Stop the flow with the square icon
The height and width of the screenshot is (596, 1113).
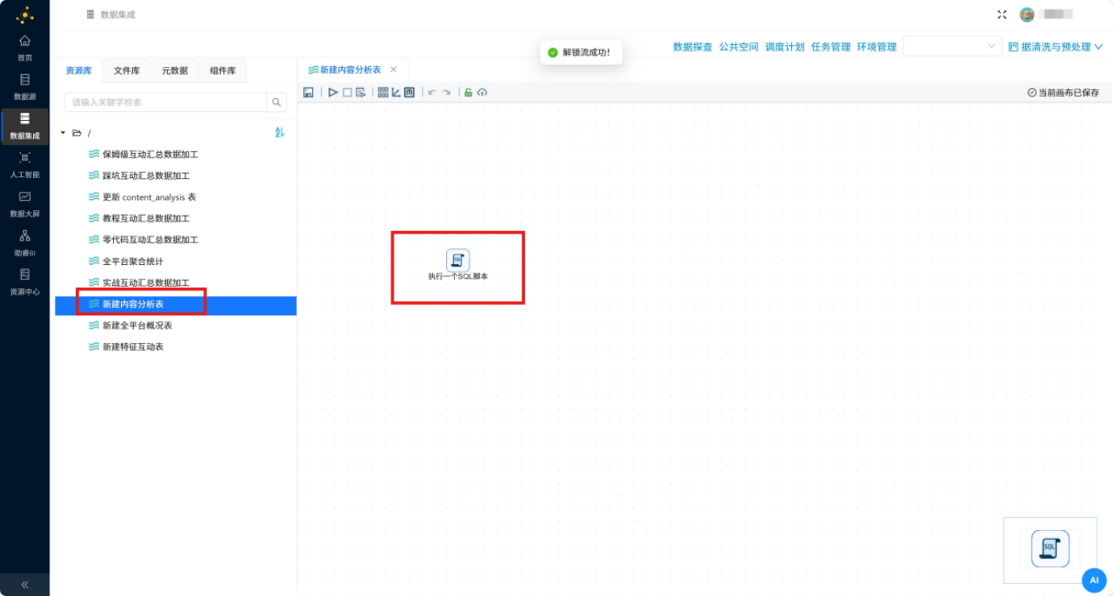click(348, 93)
